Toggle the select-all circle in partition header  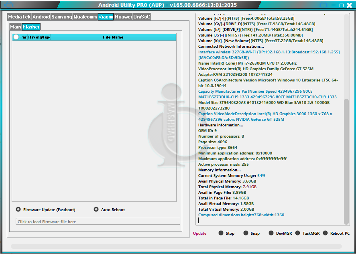pyautogui.click(x=16, y=37)
